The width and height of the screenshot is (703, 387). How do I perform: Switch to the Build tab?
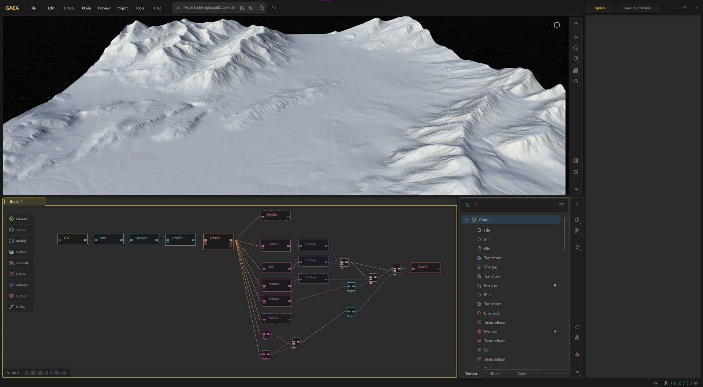click(x=495, y=374)
